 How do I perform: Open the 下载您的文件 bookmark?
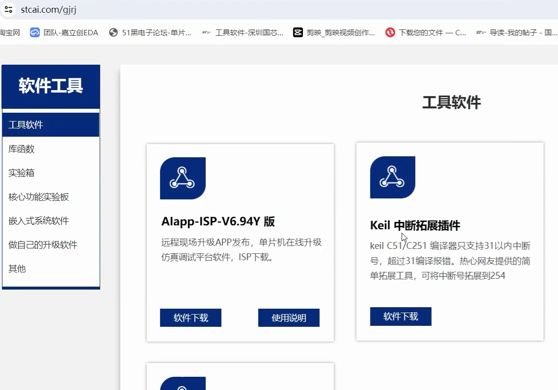point(425,33)
